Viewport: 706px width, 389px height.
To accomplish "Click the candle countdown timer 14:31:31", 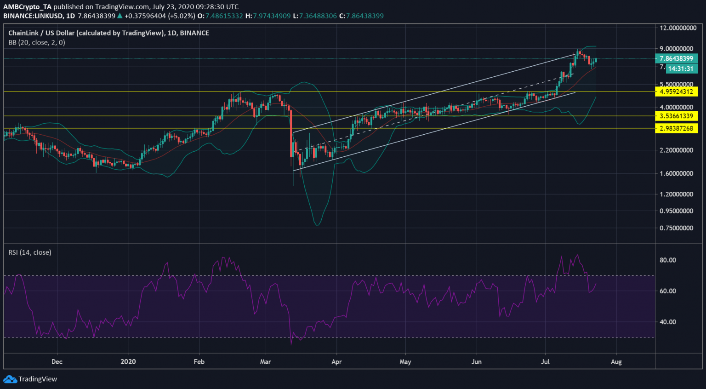I will [x=681, y=69].
